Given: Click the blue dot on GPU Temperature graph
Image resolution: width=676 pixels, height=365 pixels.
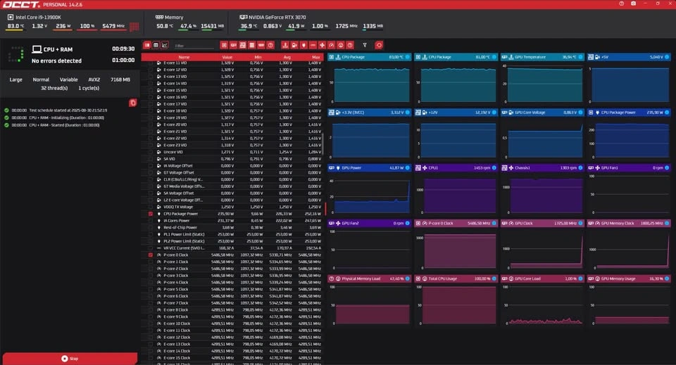Looking at the screenshot, I should [x=580, y=57].
